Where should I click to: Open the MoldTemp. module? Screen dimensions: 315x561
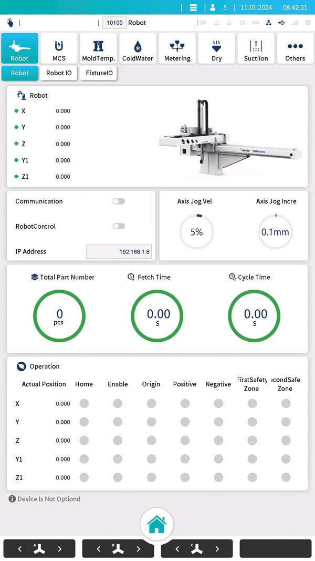click(x=98, y=49)
